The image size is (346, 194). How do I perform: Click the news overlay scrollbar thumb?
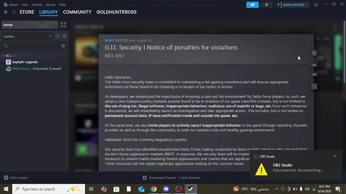coord(314,86)
